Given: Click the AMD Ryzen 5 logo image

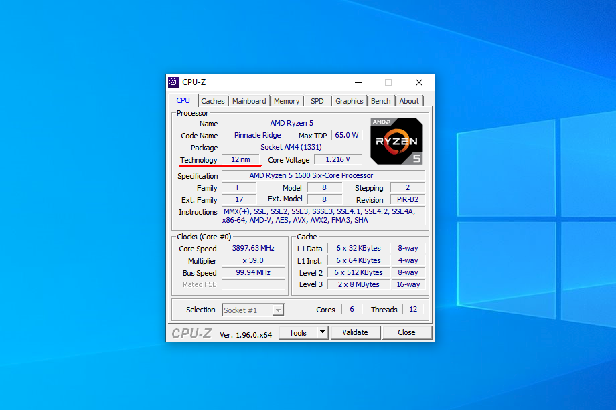Looking at the screenshot, I should (x=396, y=141).
